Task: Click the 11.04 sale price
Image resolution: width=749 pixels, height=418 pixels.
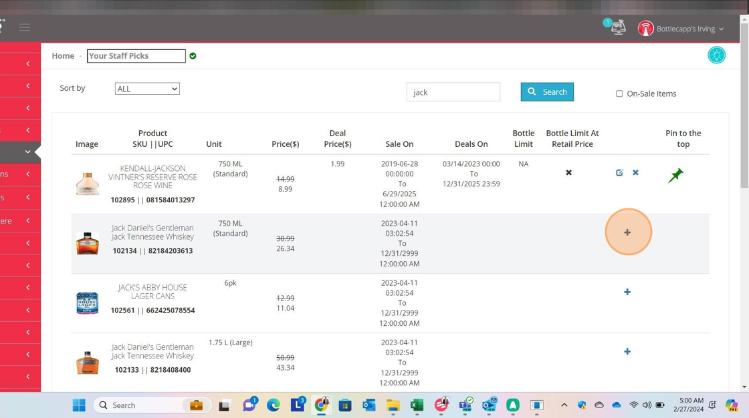Action: (285, 308)
